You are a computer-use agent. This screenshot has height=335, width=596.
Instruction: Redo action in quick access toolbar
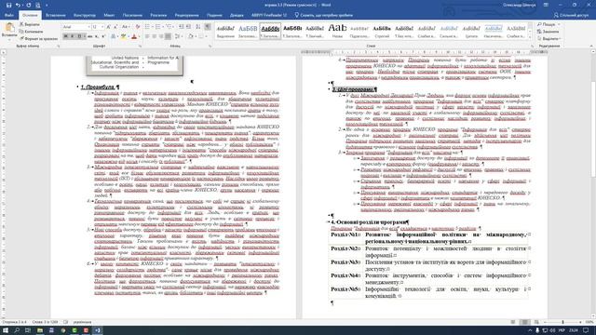tap(28, 6)
